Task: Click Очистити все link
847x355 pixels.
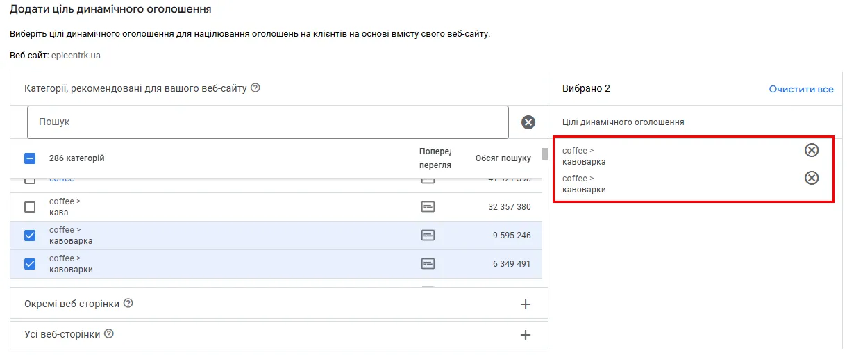Action: coord(800,89)
